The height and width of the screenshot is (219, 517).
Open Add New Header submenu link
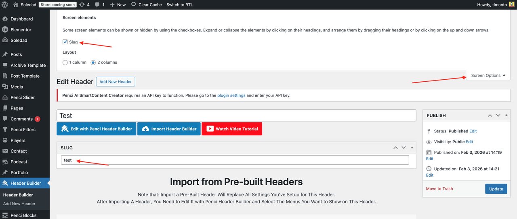19,204
